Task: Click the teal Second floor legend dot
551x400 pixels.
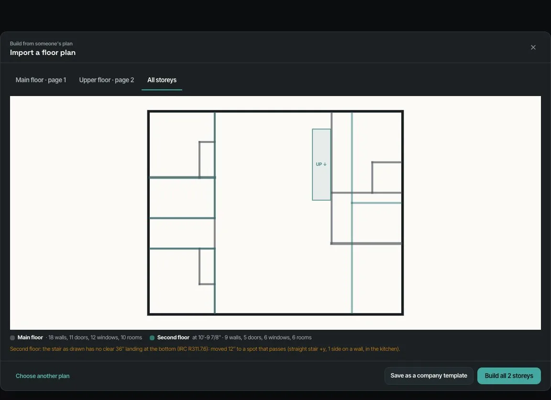Action: (x=152, y=338)
